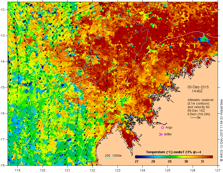Click the longitude label 119
This screenshot has width=223, height=173.
18,170
